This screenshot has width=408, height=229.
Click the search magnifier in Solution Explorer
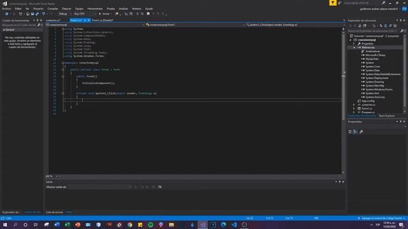[402, 31]
